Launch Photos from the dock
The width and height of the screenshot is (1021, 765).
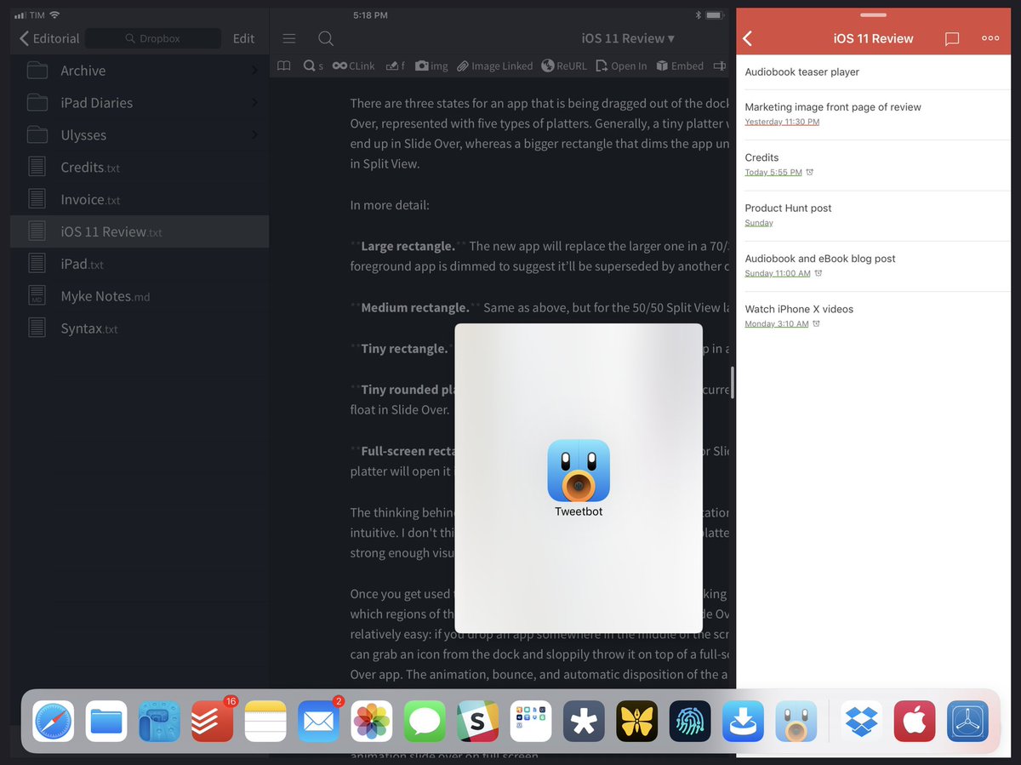(x=372, y=722)
